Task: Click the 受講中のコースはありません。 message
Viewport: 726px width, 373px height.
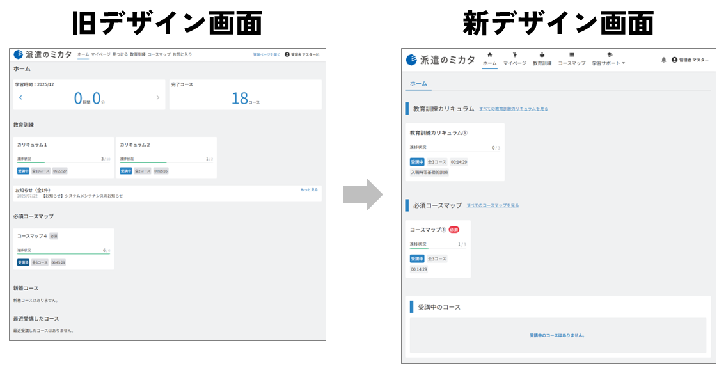Action: (x=557, y=335)
